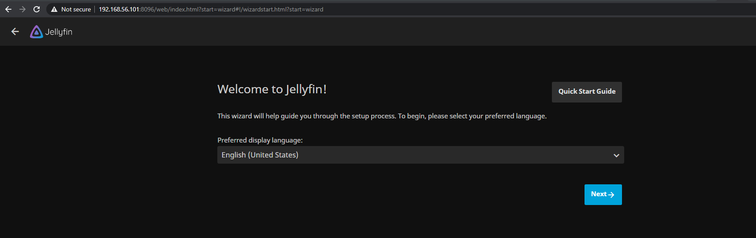Open the Quick Start Guide
756x238 pixels.
click(587, 92)
